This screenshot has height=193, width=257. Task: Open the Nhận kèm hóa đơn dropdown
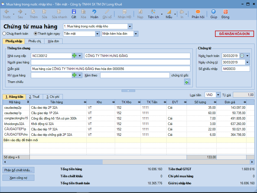click(x=136, y=34)
